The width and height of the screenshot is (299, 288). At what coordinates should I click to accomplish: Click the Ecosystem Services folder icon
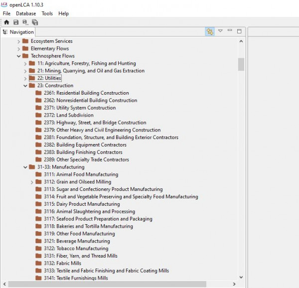(25, 41)
